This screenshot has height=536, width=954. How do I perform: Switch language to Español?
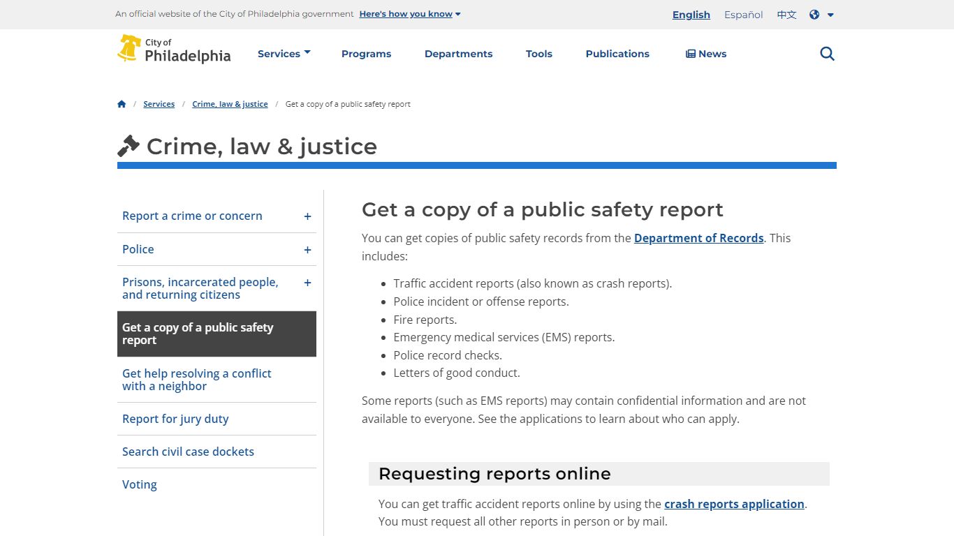coord(743,15)
